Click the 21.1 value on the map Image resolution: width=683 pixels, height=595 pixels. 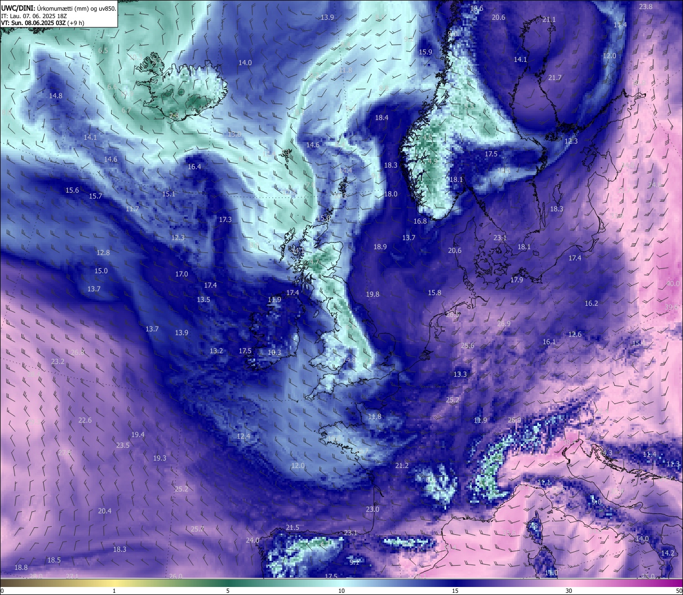(x=549, y=20)
